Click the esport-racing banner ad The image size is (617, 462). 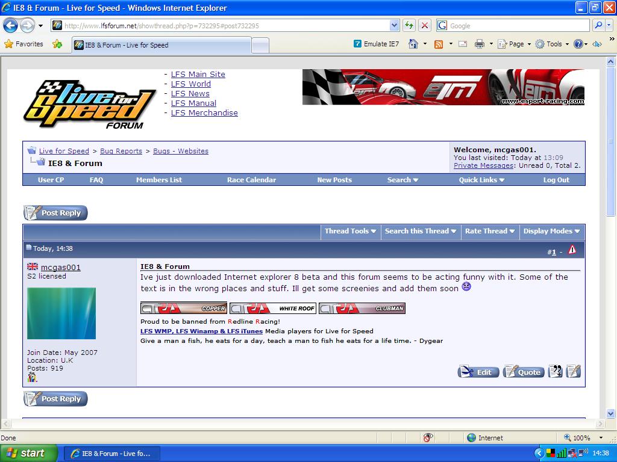tap(443, 87)
